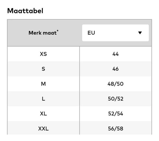159x141 pixels.
Task: Click the asterisk footnote after Merk maat
Action: pos(58,31)
